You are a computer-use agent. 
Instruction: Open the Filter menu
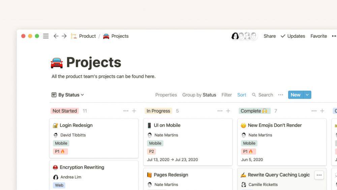click(x=226, y=95)
